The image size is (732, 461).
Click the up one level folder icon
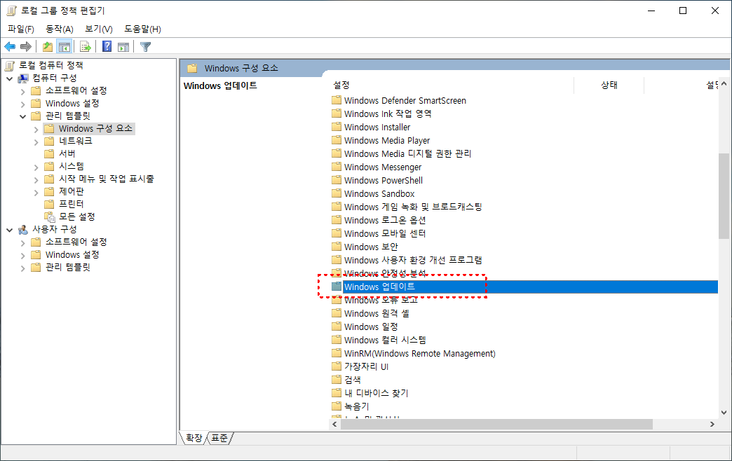(x=46, y=46)
